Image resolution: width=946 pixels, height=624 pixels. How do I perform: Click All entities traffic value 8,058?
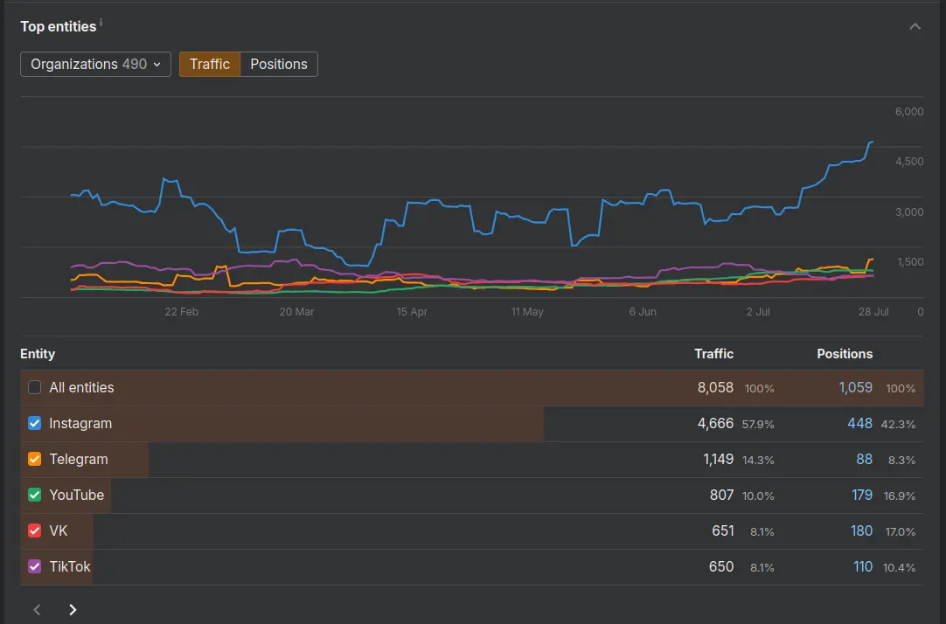[715, 387]
